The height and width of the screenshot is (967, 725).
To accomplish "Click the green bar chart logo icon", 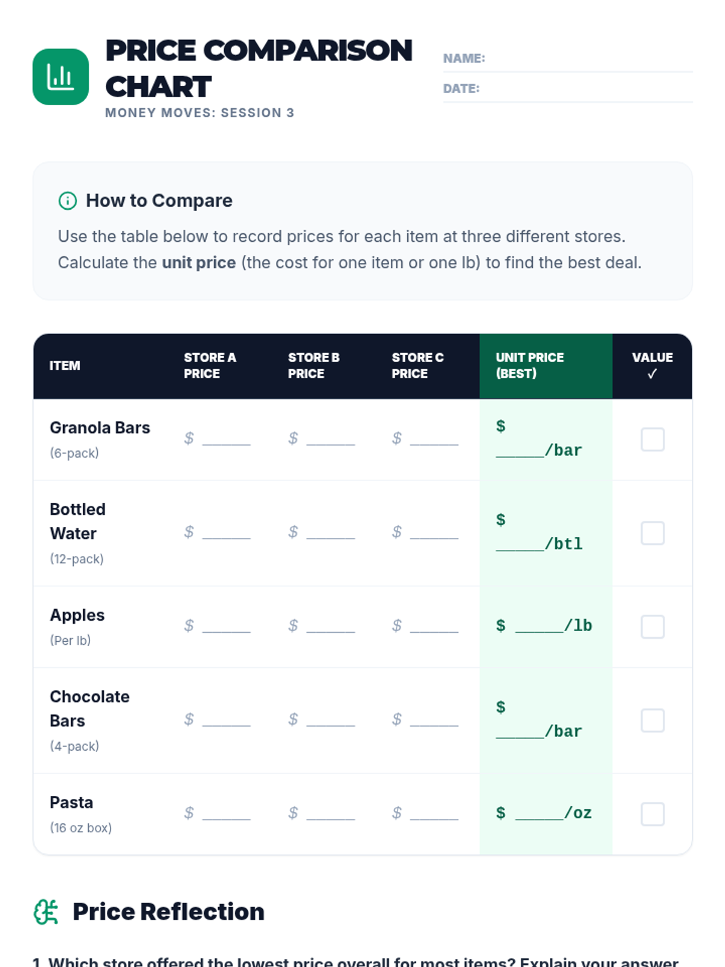I will (x=60, y=77).
